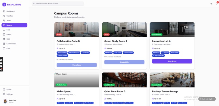219x106 pixels.
Task: Select Rooms in the sidebar
Action: point(14,25)
